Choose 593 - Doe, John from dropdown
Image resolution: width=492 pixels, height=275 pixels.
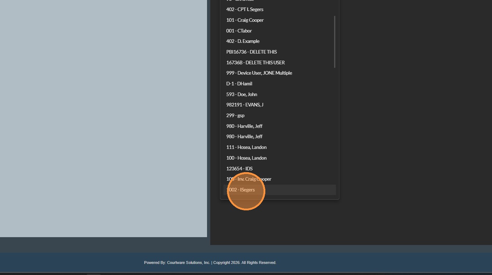point(280,94)
